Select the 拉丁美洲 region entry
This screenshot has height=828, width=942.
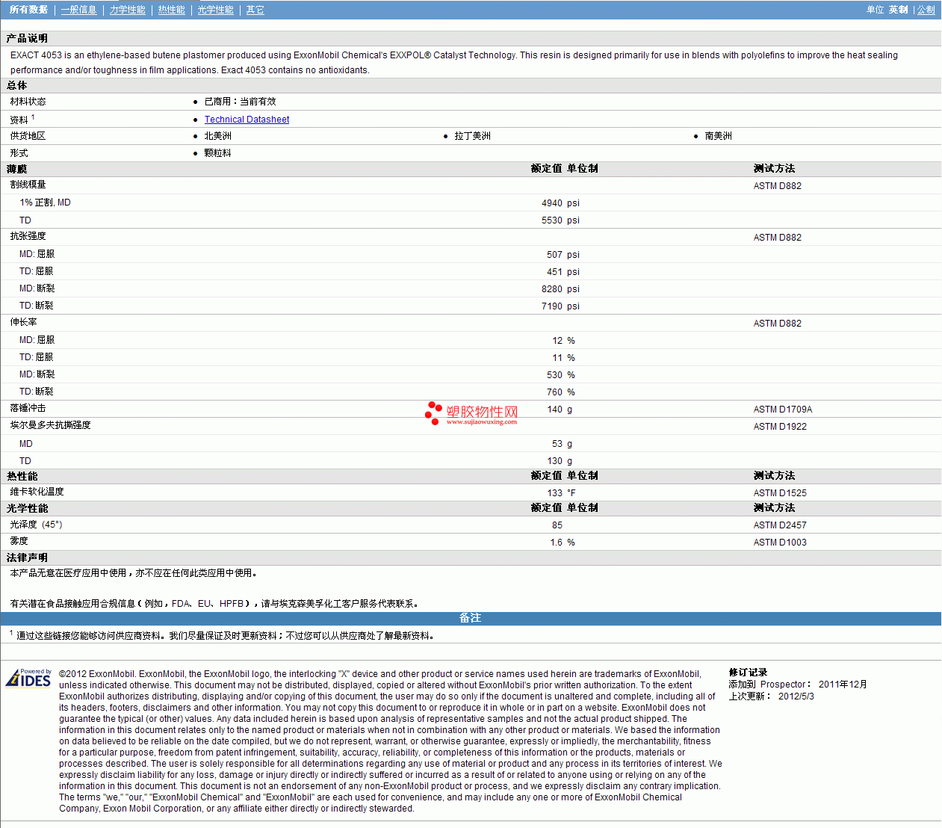pos(473,136)
